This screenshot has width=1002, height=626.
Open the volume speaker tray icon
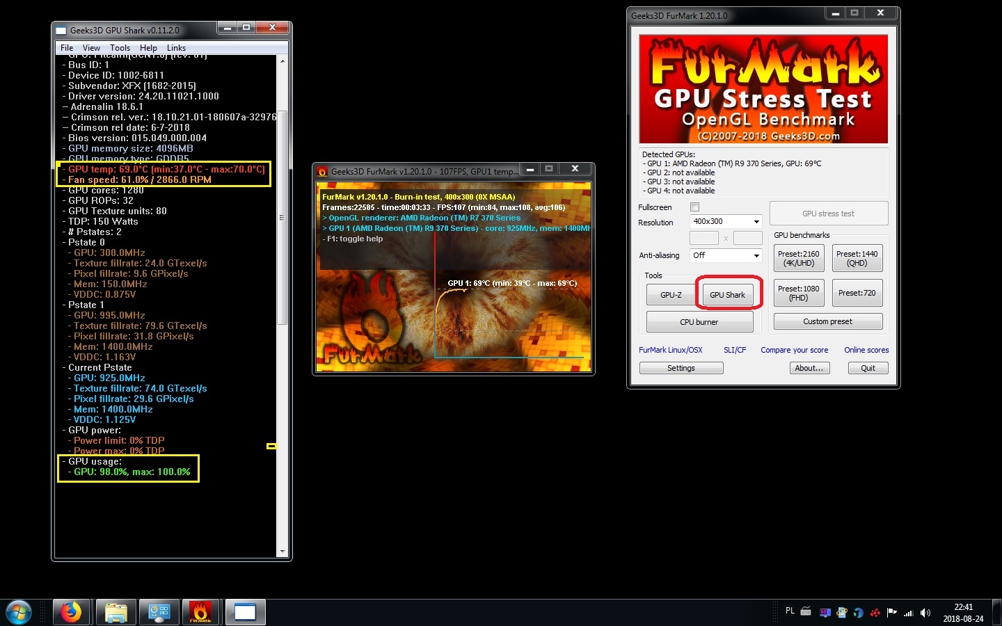click(x=925, y=613)
